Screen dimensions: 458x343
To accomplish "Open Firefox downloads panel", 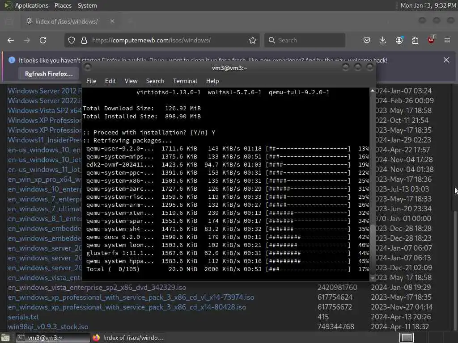I will (383, 40).
